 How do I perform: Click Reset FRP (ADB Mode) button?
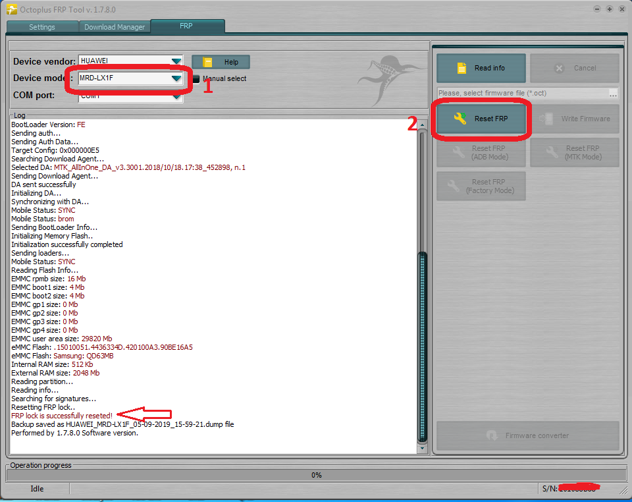tap(481, 152)
